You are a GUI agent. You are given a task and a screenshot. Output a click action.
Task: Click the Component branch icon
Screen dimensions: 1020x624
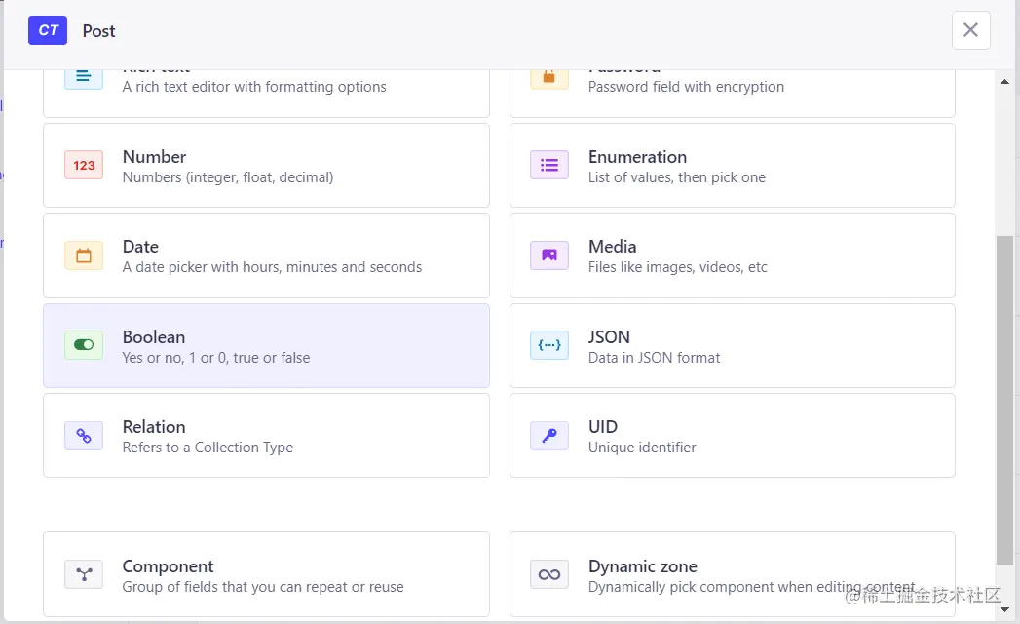[x=84, y=574]
